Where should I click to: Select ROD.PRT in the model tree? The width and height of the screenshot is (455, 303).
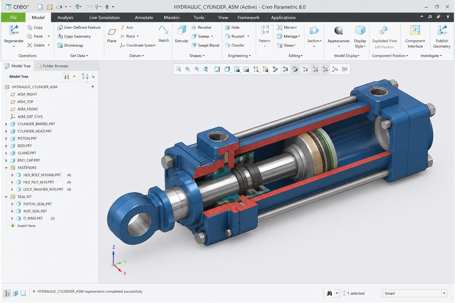pos(25,146)
